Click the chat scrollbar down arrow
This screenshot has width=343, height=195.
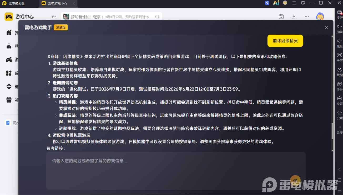point(332,150)
